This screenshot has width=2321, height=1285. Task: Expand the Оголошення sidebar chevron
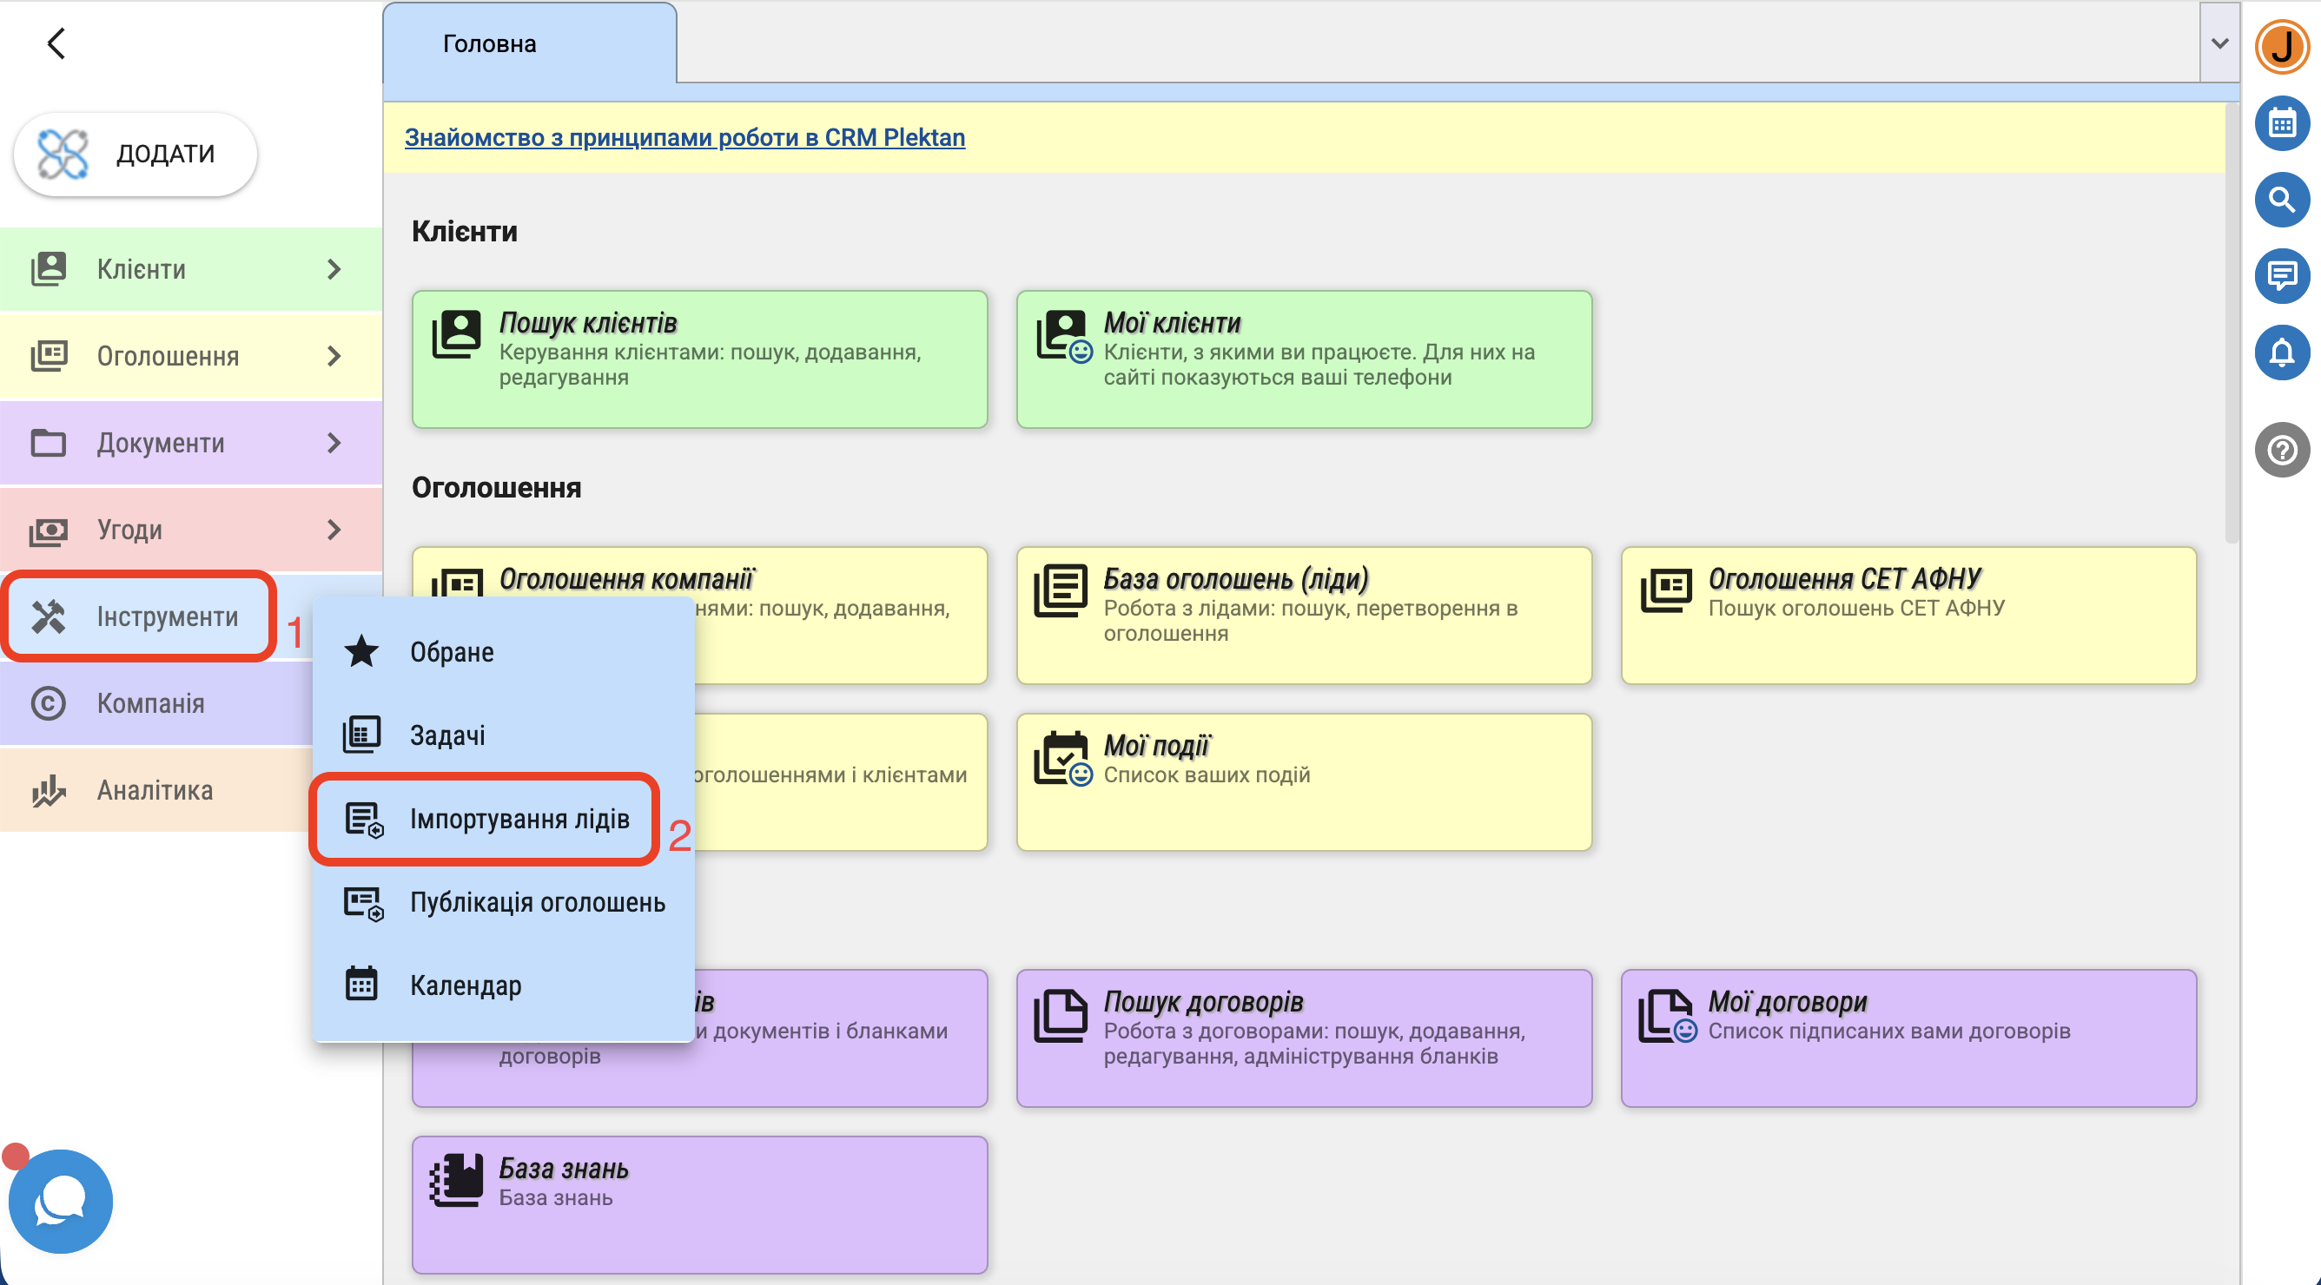click(x=334, y=356)
